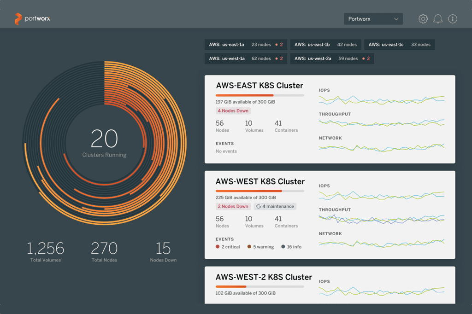
Task: Click the AWS-WEST-2 IOPS chart
Action: tap(381, 291)
